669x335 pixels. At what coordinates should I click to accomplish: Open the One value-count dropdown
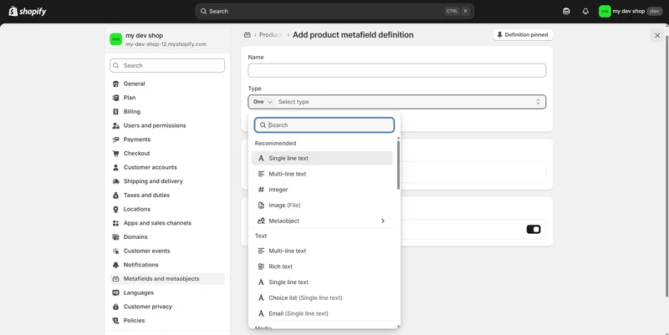click(263, 102)
